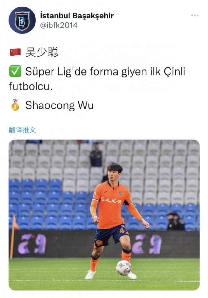This screenshot has width=208, height=298.
Task: Open the three-dot more options menu
Action: point(195,16)
